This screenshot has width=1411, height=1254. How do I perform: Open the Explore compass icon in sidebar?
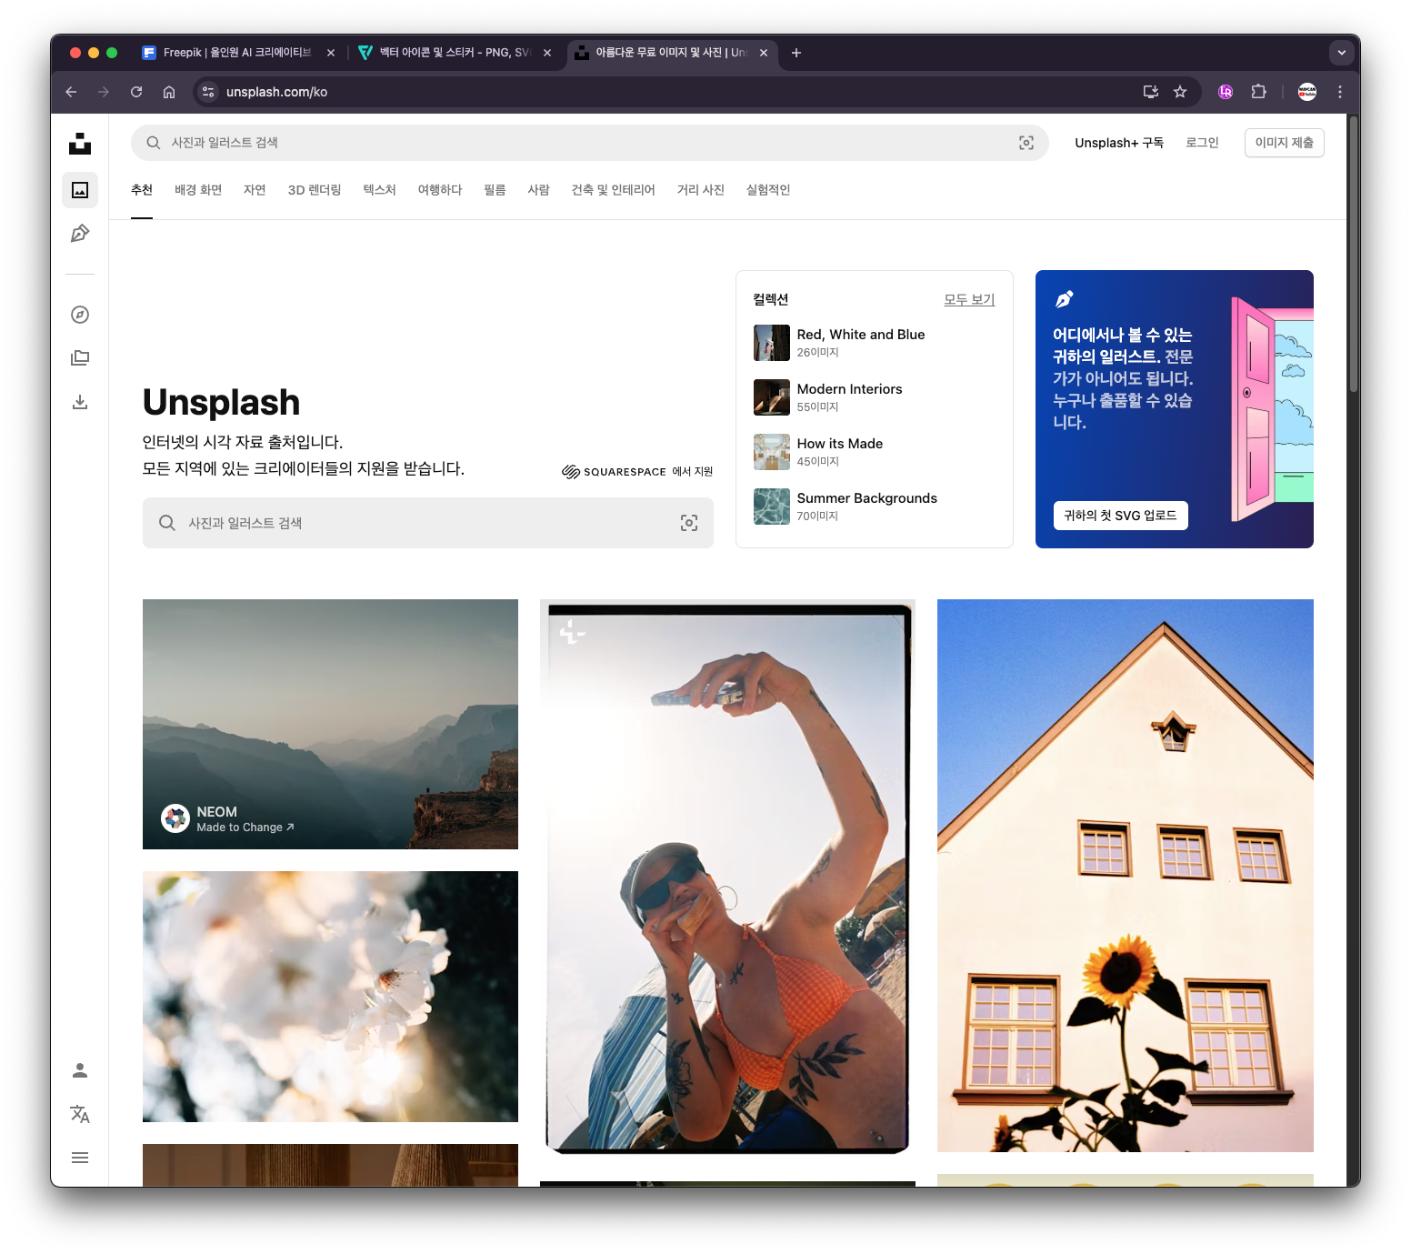(x=80, y=315)
